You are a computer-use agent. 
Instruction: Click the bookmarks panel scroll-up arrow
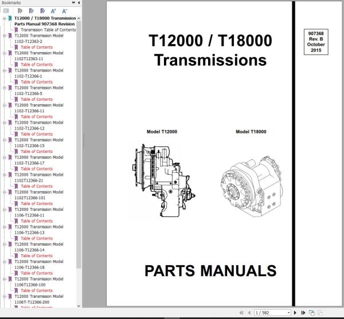[79, 18]
